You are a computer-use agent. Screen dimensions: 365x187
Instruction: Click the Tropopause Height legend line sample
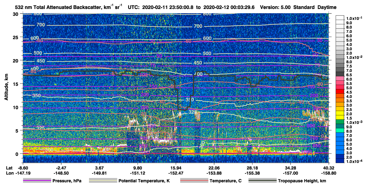[262, 181]
